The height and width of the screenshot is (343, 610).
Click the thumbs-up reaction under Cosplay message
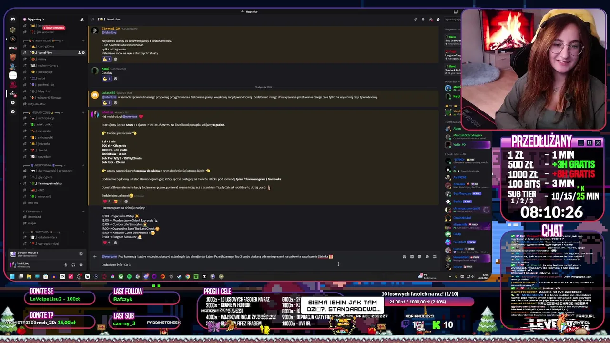pyautogui.click(x=106, y=79)
